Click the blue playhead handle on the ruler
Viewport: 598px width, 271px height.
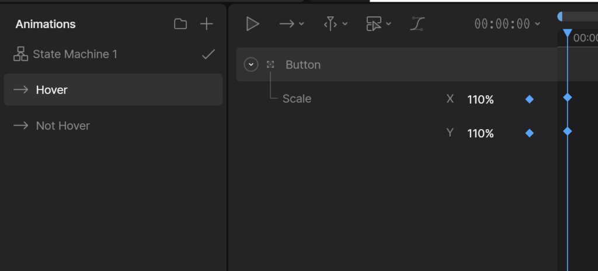pyautogui.click(x=567, y=33)
